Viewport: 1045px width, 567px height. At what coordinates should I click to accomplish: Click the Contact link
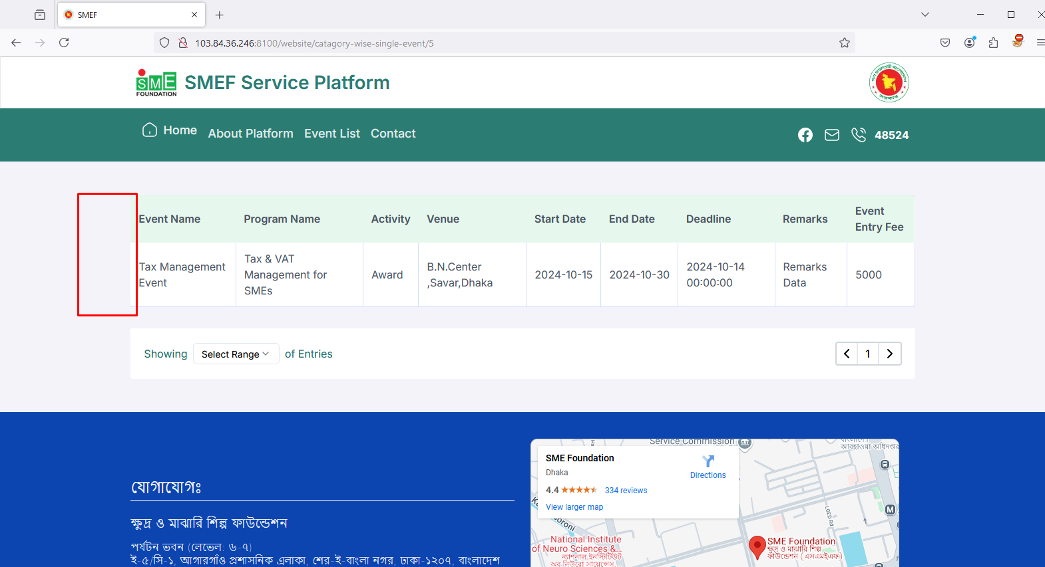point(393,134)
